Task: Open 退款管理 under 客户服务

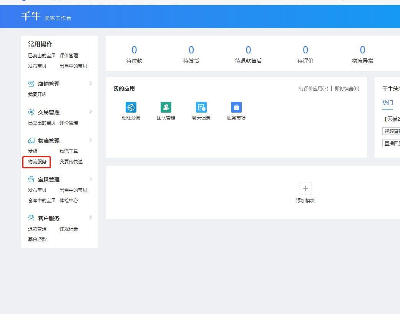Action: [37, 229]
